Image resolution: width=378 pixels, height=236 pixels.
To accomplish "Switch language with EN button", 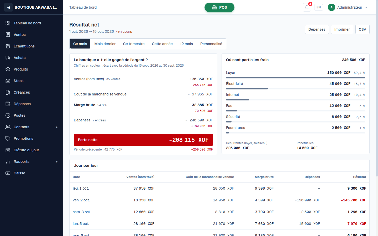I will click(319, 7).
